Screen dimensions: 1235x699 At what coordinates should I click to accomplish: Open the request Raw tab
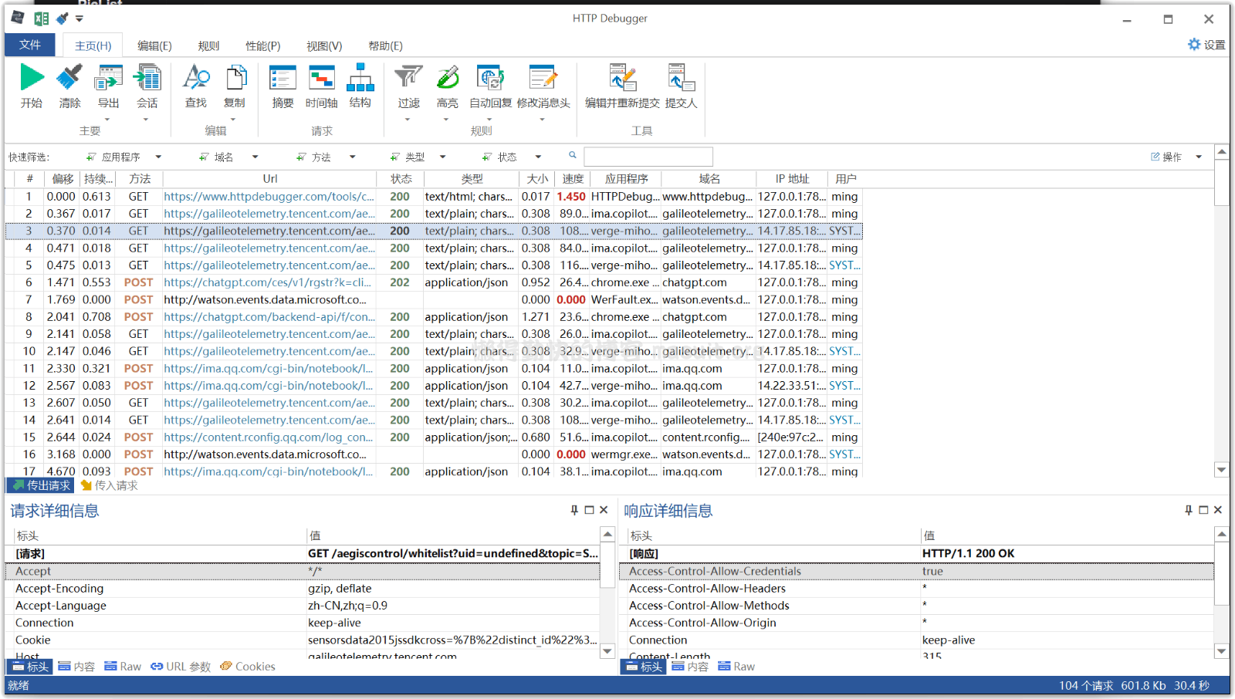pos(123,667)
